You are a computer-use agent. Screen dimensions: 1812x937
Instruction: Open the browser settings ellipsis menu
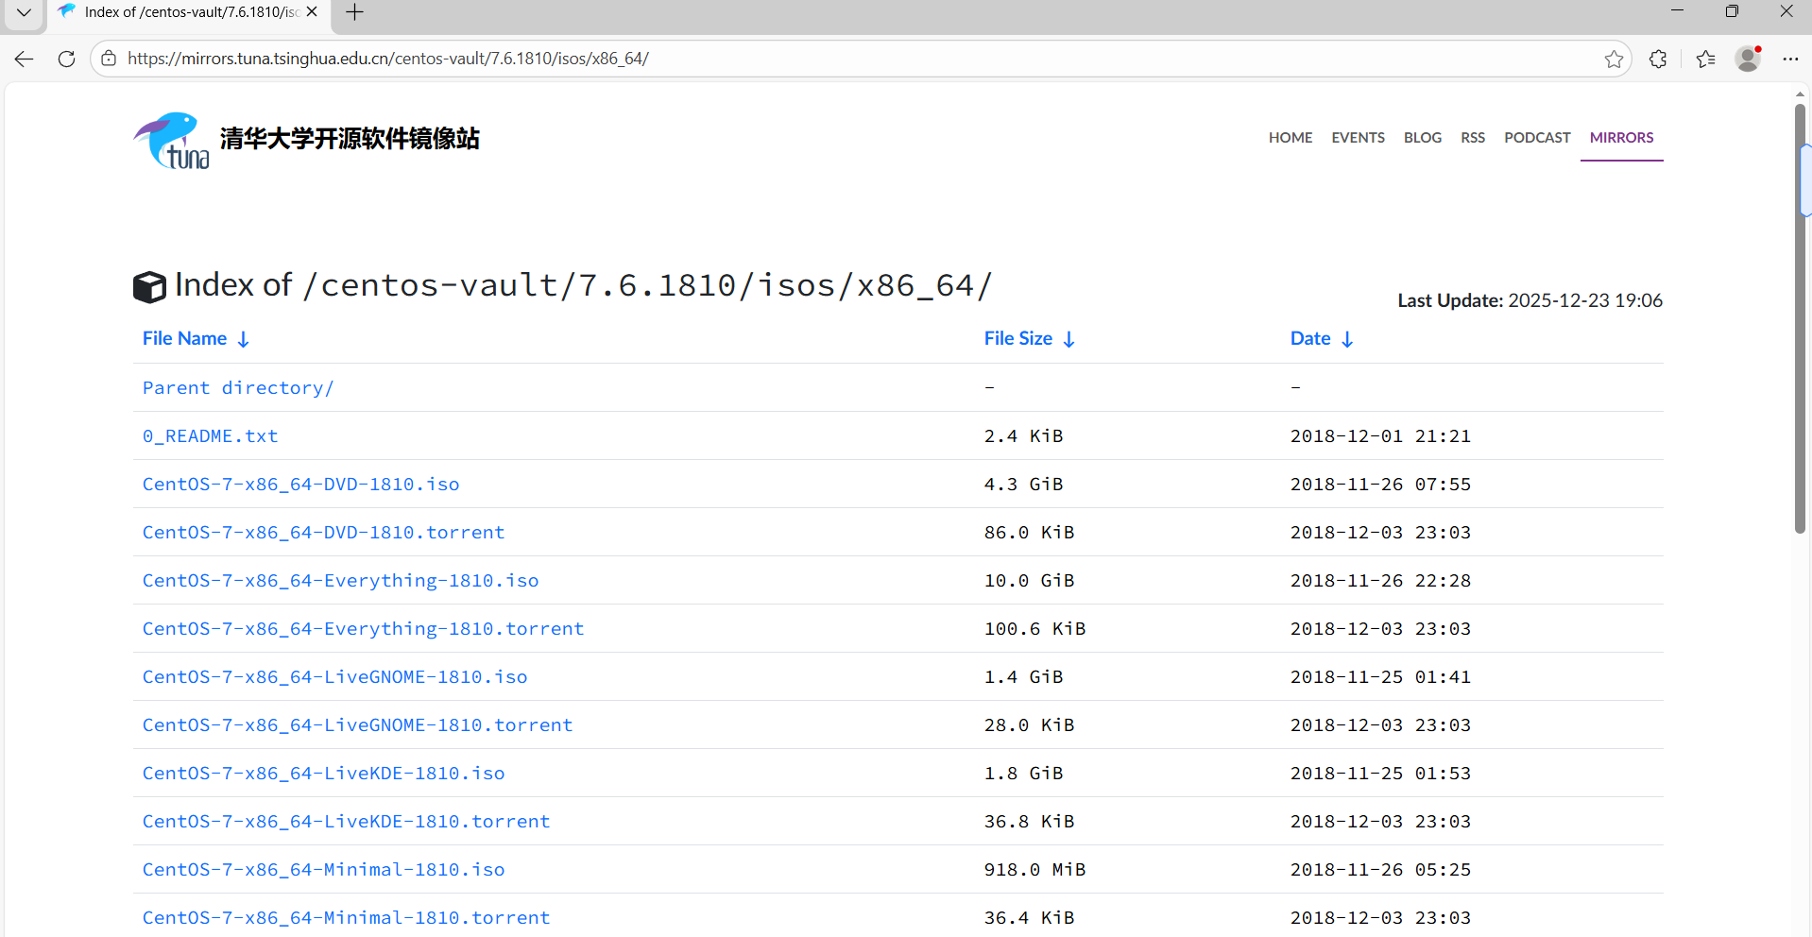pos(1792,58)
